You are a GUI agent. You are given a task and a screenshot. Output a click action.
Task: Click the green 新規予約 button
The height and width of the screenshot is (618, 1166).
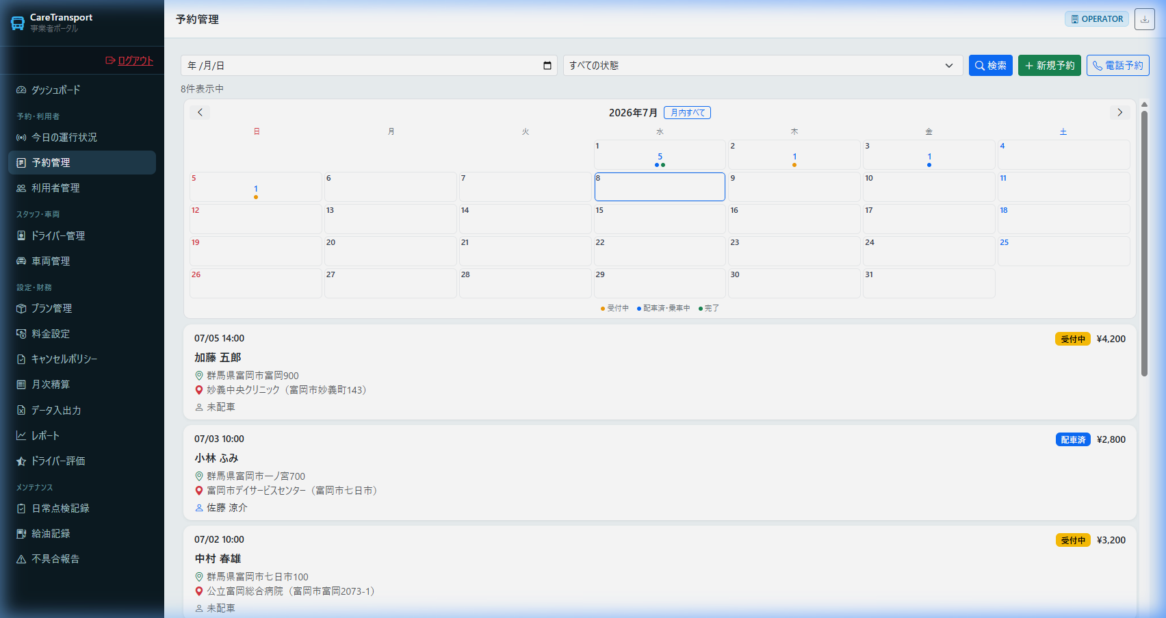coord(1049,66)
